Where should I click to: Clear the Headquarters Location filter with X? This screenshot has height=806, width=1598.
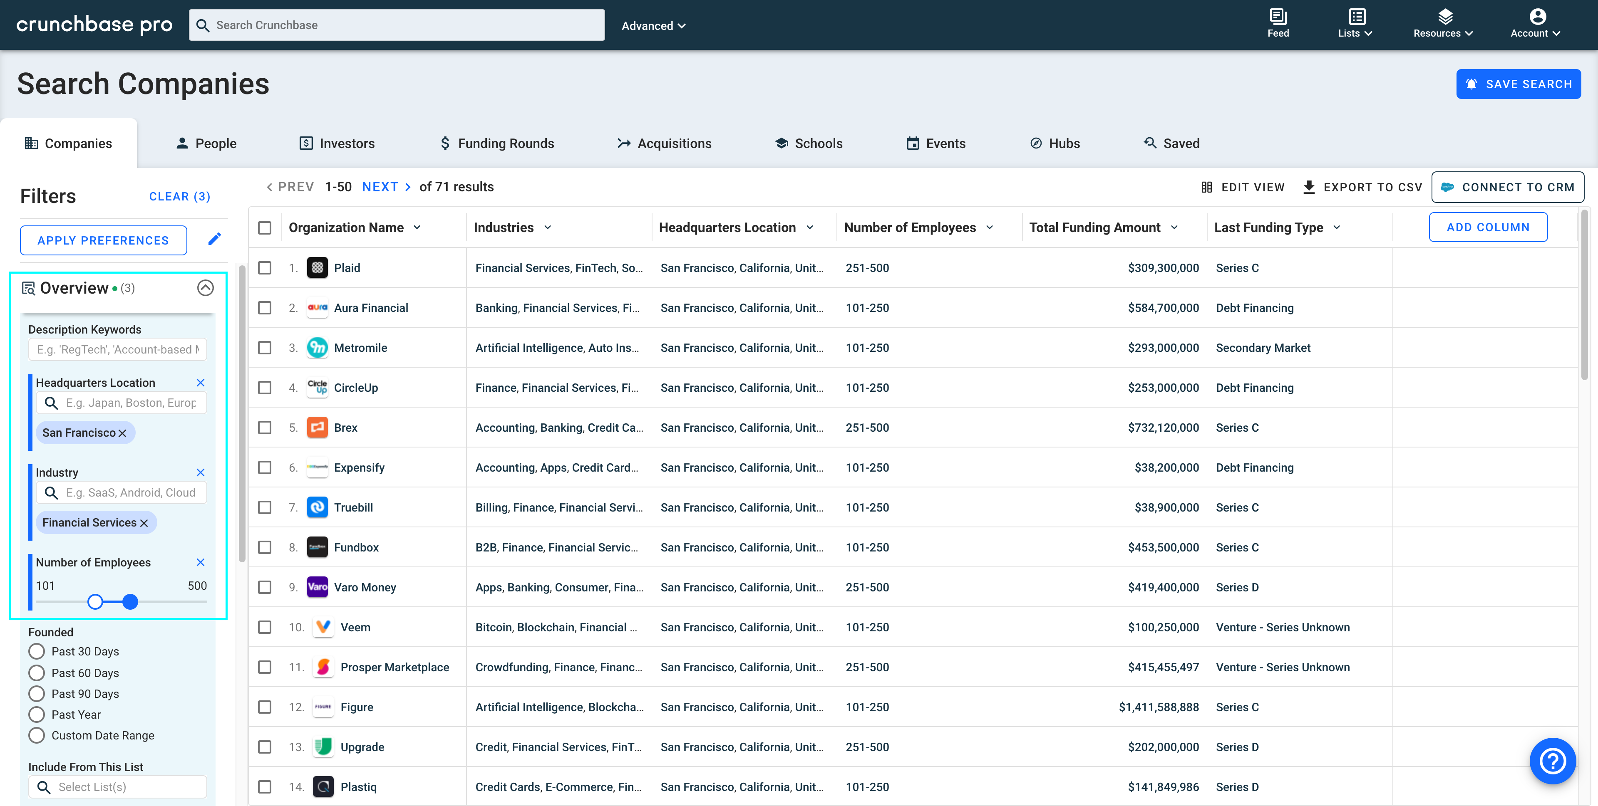click(x=200, y=383)
